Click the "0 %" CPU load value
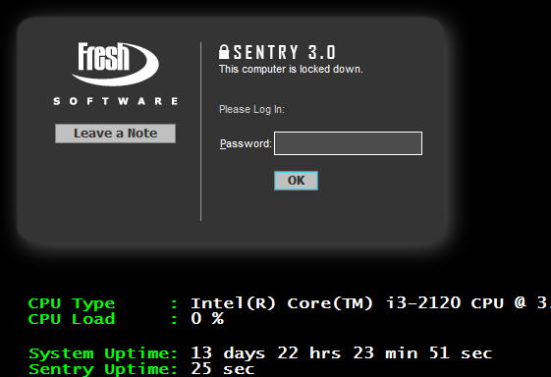Screen dimensions: 551x377 coord(207,319)
